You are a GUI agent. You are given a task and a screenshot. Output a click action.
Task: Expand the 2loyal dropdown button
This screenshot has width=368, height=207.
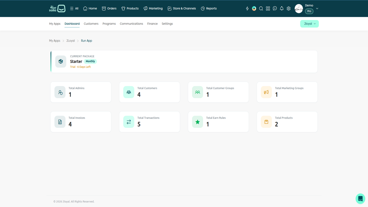pos(310,24)
